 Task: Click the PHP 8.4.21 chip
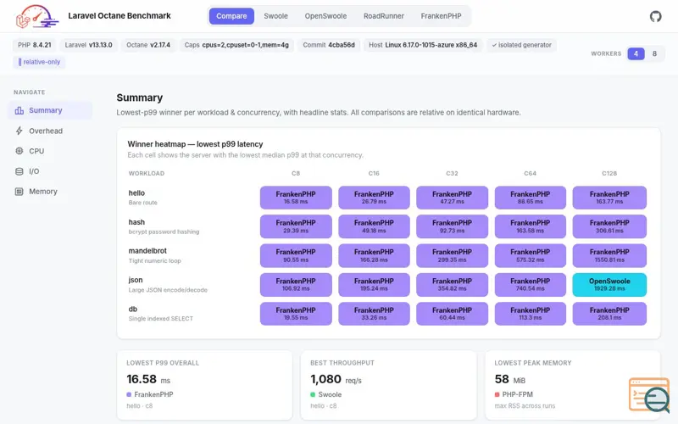click(x=34, y=45)
